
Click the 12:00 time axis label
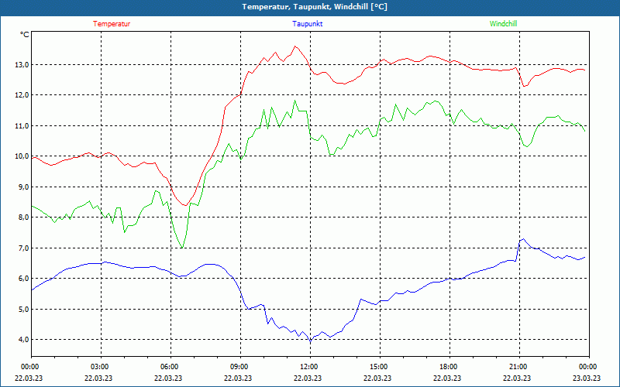(308, 367)
